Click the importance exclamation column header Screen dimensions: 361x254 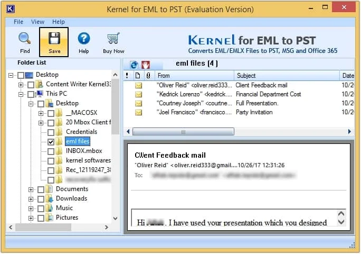click(x=127, y=76)
